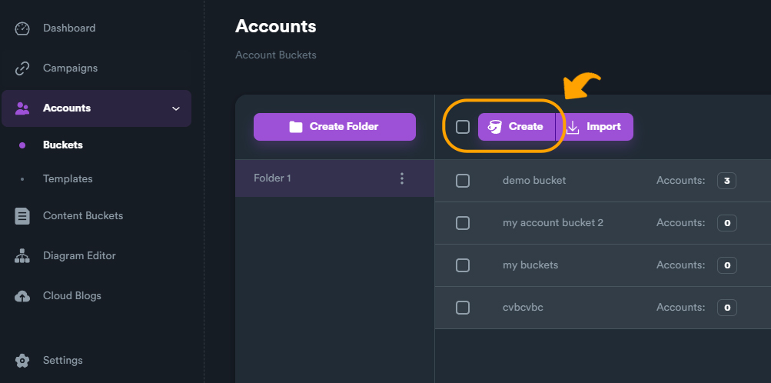771x383 pixels.
Task: Go to the Templates submenu item
Action: [68, 178]
